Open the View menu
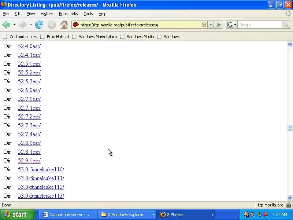The height and width of the screenshot is (220, 293). coord(31,14)
